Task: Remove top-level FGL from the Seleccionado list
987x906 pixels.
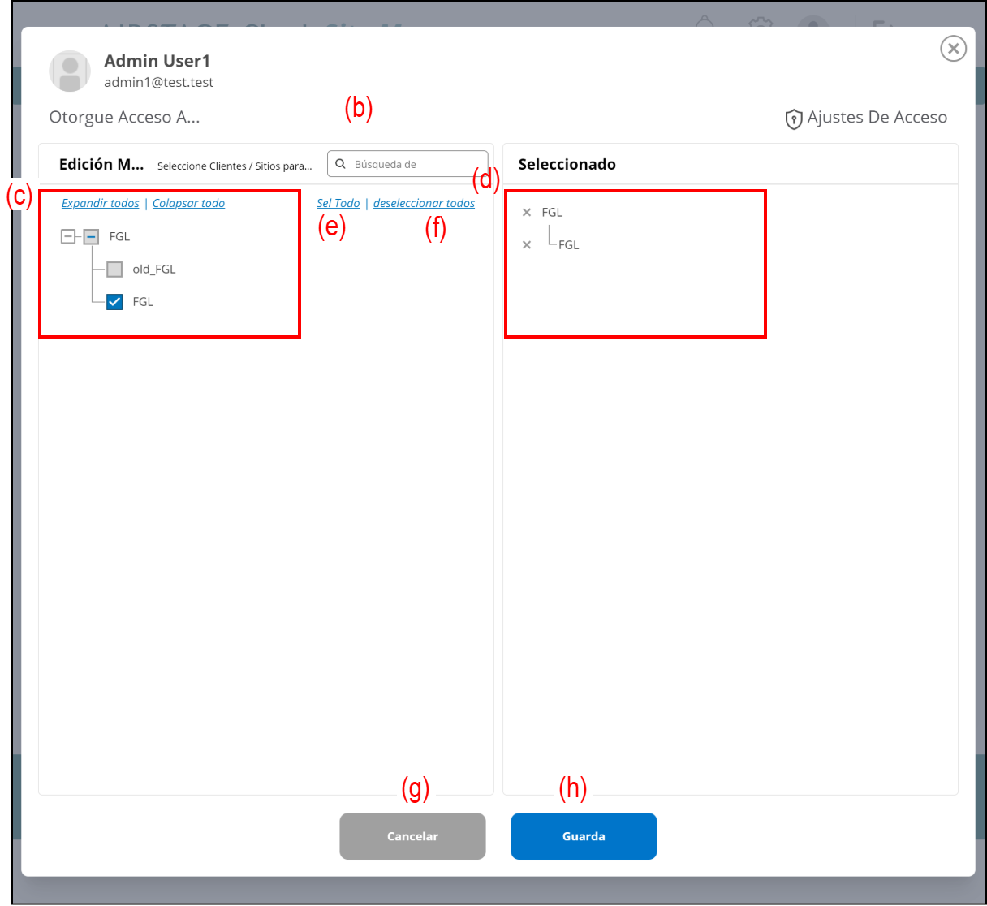Action: [527, 213]
